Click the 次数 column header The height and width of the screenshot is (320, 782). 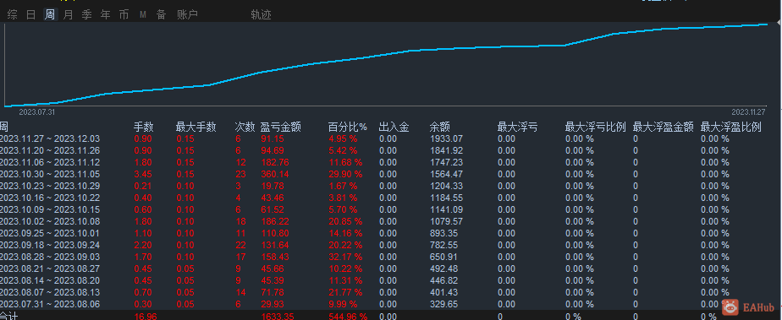coord(245,127)
